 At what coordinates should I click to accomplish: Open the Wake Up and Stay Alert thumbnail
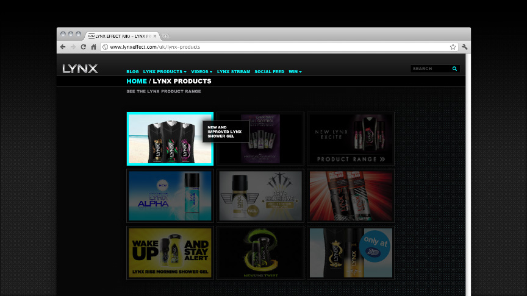point(170,253)
